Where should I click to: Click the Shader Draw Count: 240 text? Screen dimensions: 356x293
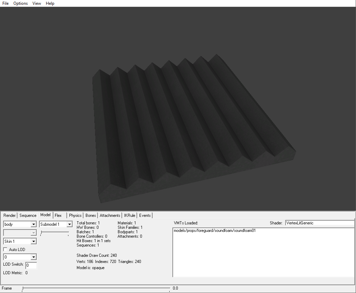pyautogui.click(x=97, y=255)
